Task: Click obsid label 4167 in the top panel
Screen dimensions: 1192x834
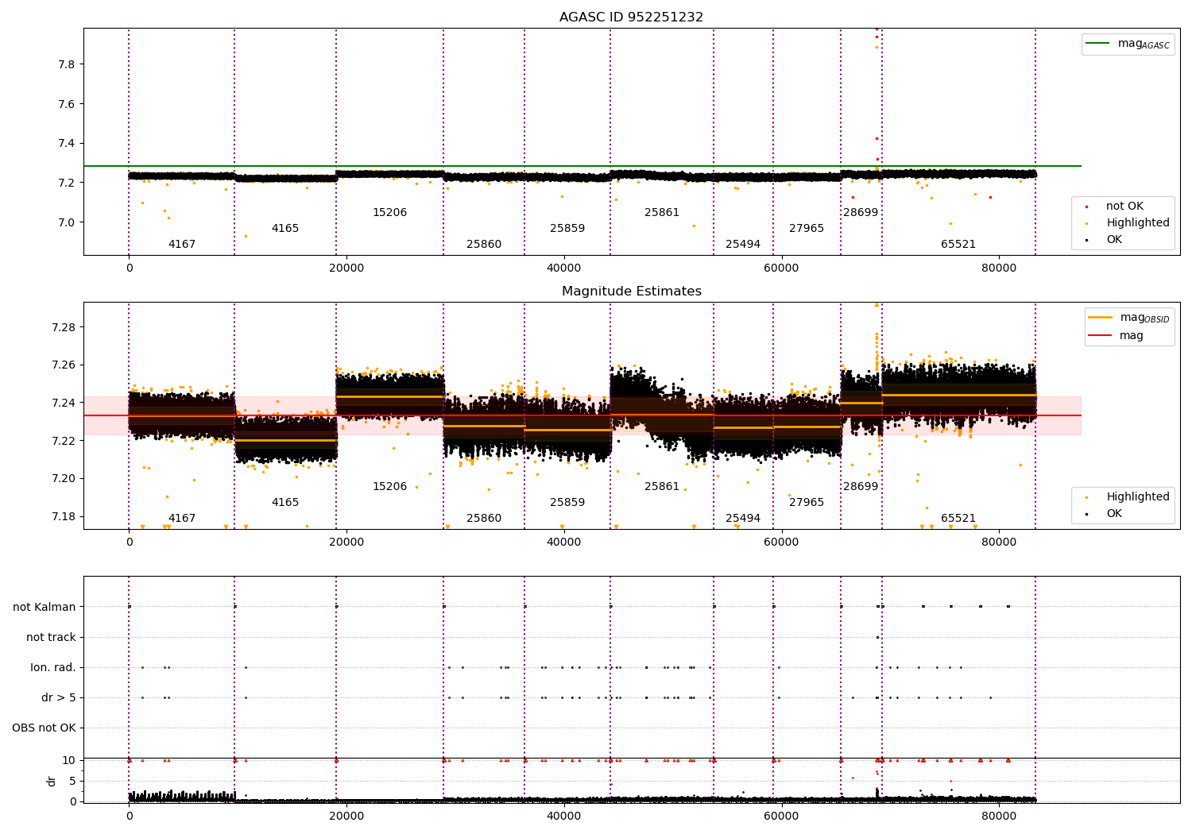Action: pyautogui.click(x=182, y=245)
